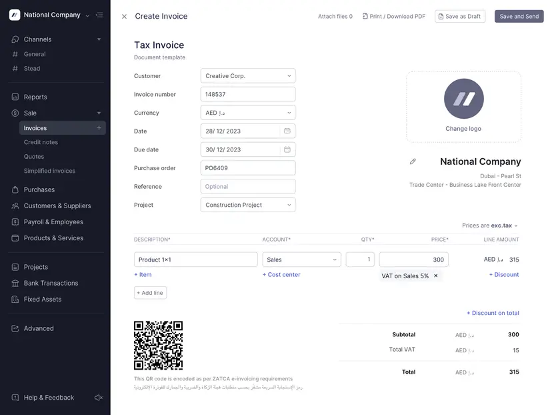Open the calendar picker for Date

point(287,131)
